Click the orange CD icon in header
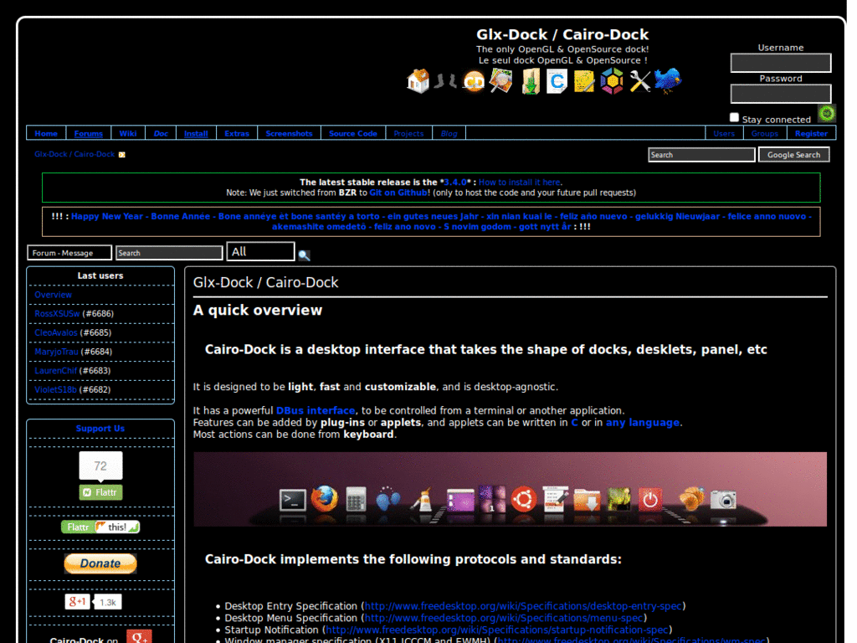 tap(475, 81)
